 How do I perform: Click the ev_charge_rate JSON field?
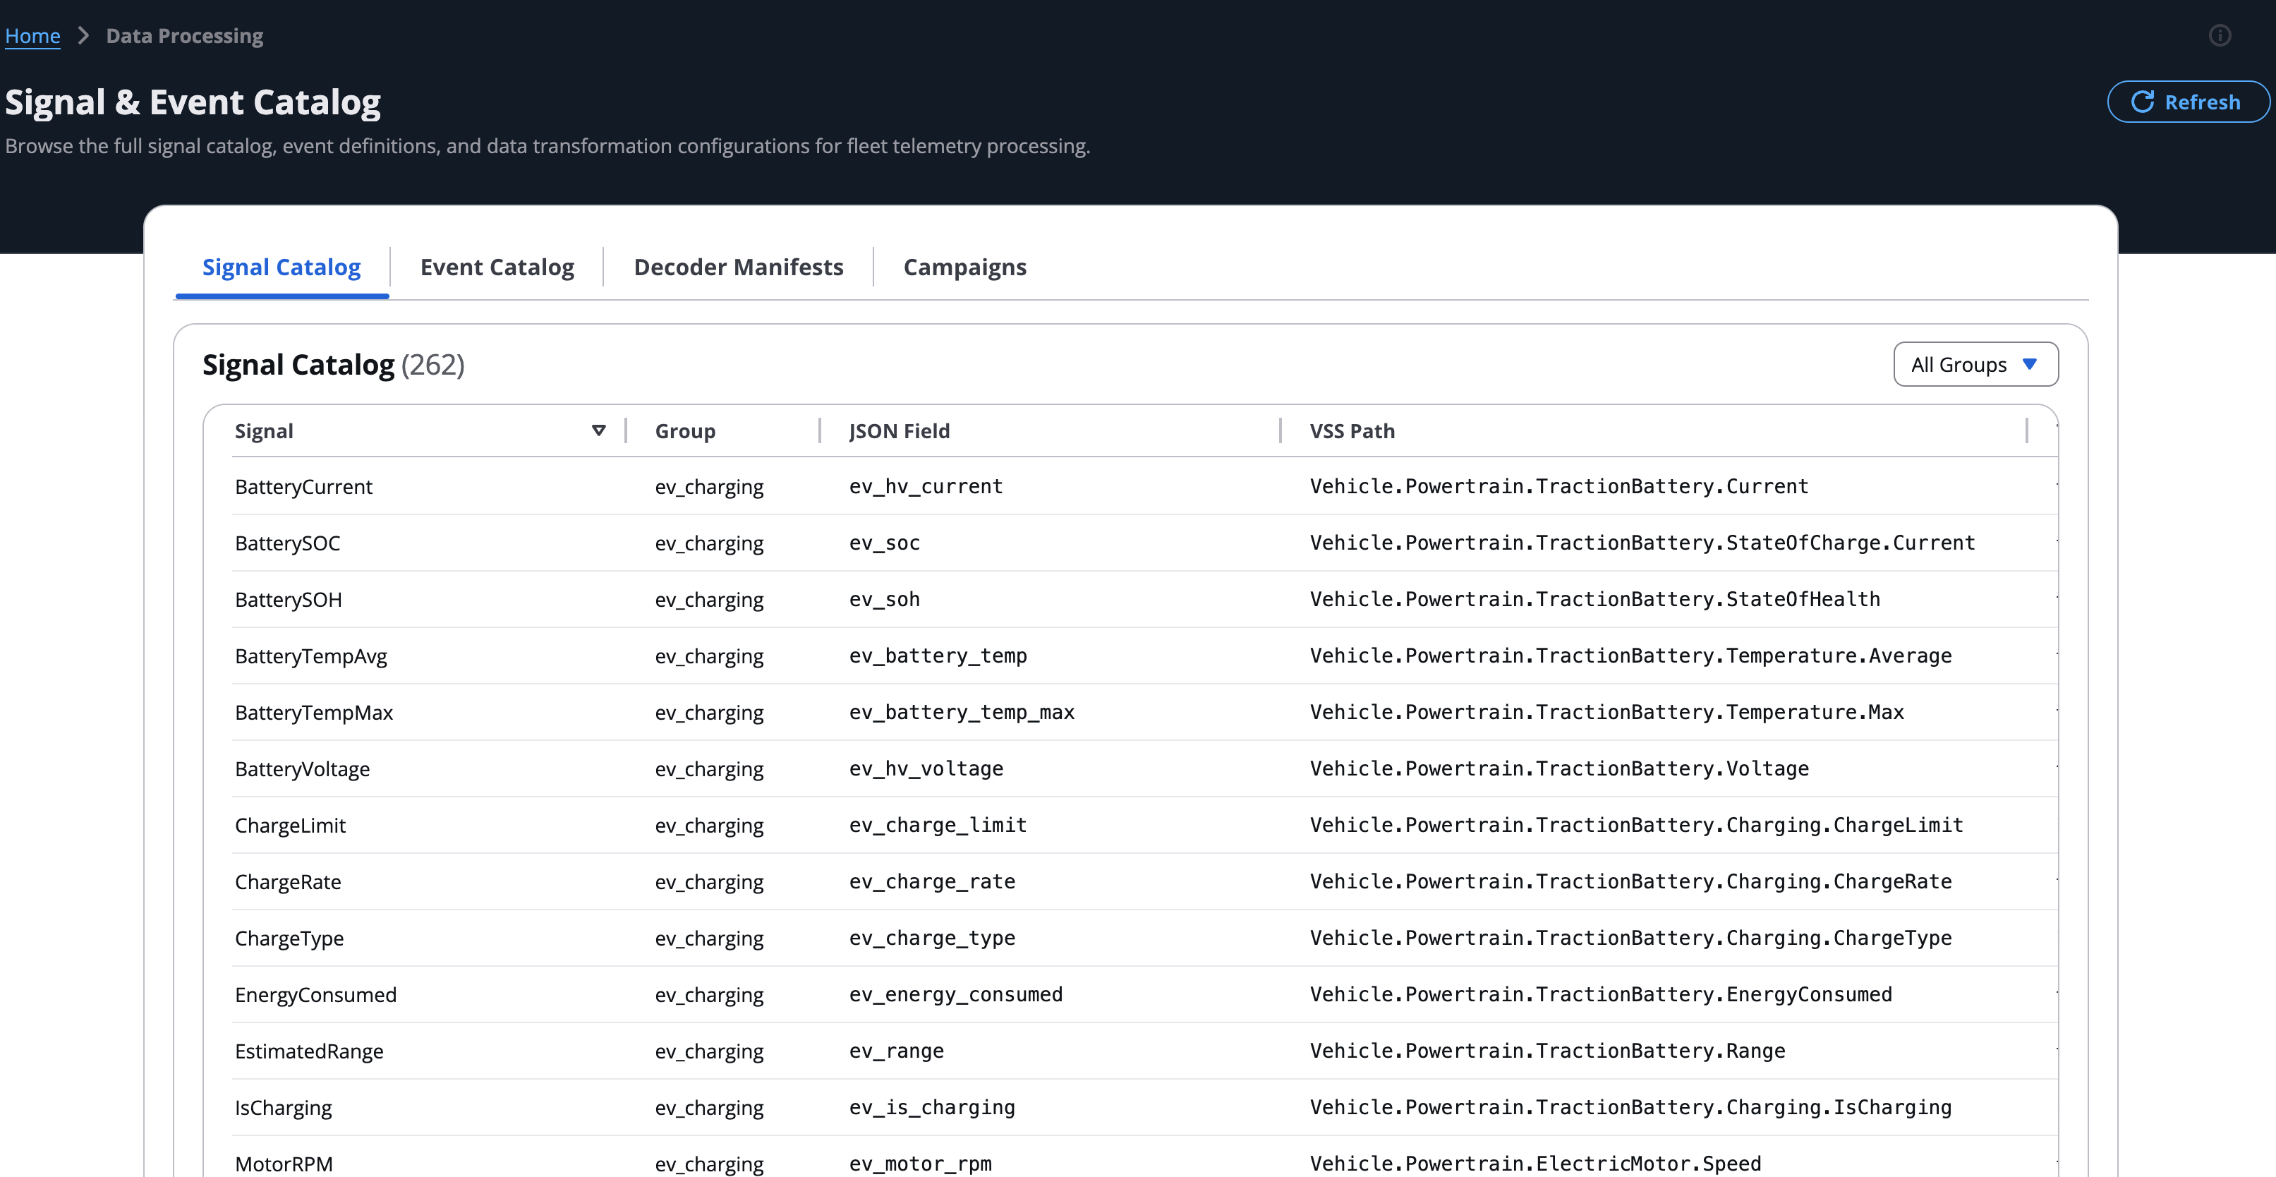point(932,882)
